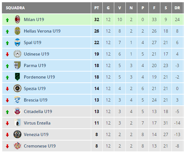
Task: Click the green up arrow beside Milan U19
Action: [x=7, y=20]
